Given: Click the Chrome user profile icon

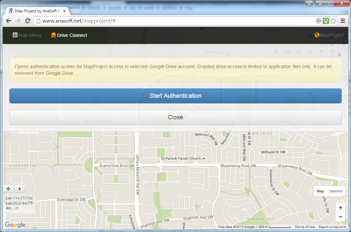Looking at the screenshot, I should (309, 3).
